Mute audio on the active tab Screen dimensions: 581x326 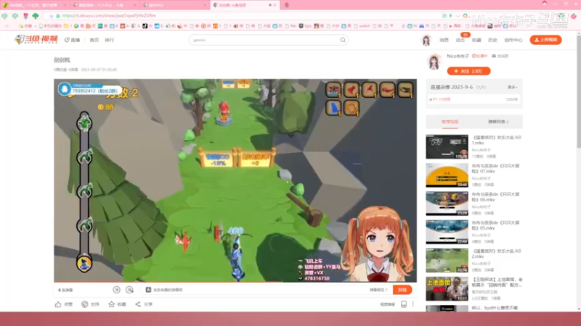[270, 5]
